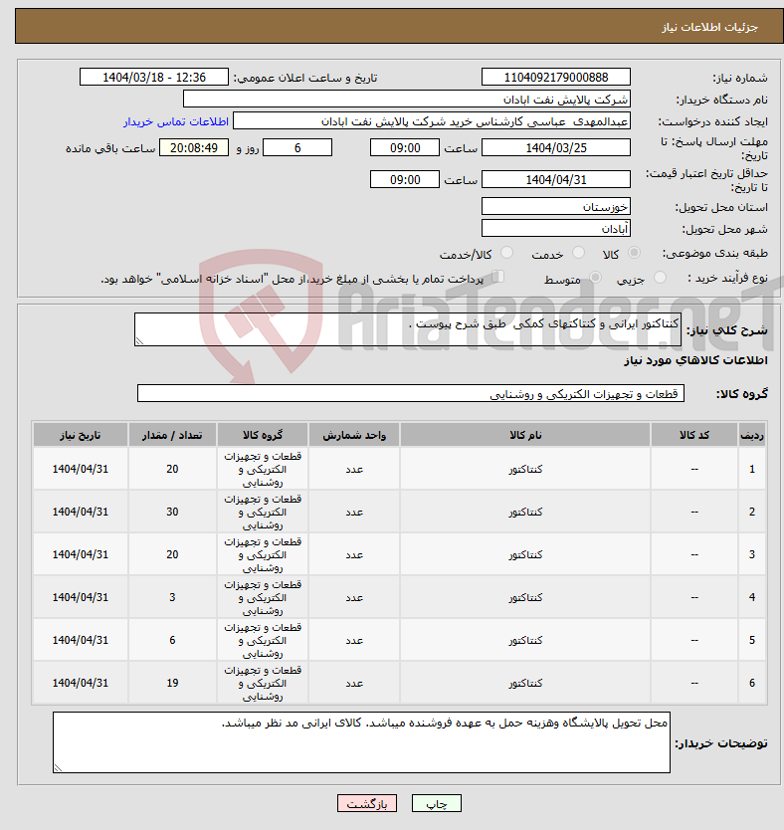Viewport: 784px width, 830px height.
Task: Click quantity 3 in row 4
Action: [x=172, y=597]
